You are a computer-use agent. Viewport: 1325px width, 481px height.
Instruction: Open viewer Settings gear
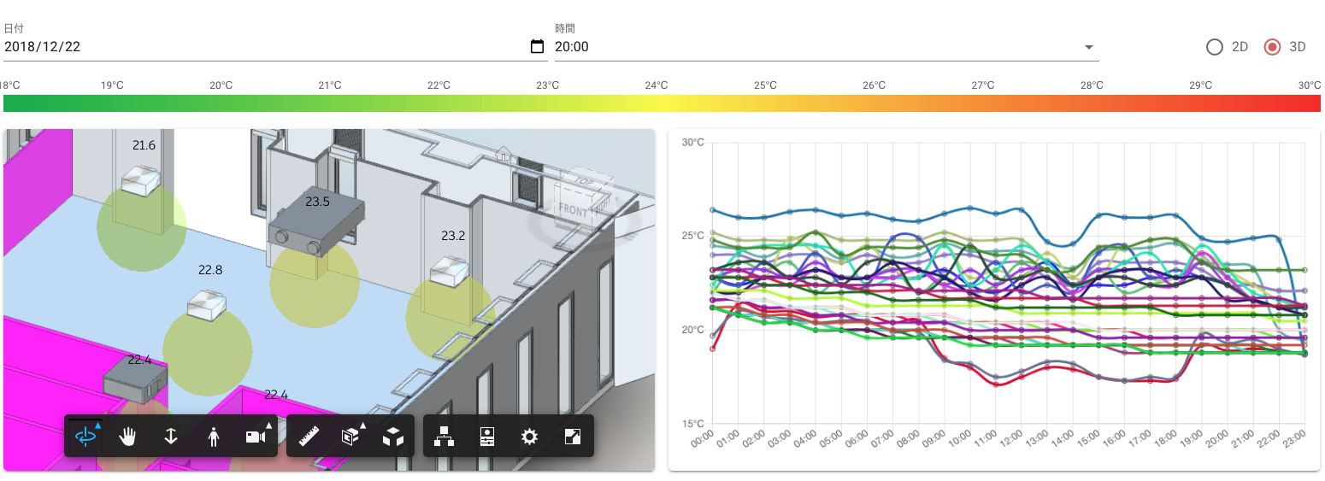[530, 437]
